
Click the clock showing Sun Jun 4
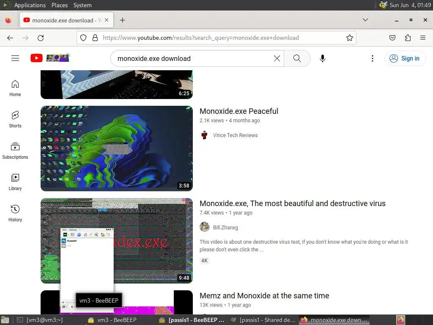click(410, 5)
